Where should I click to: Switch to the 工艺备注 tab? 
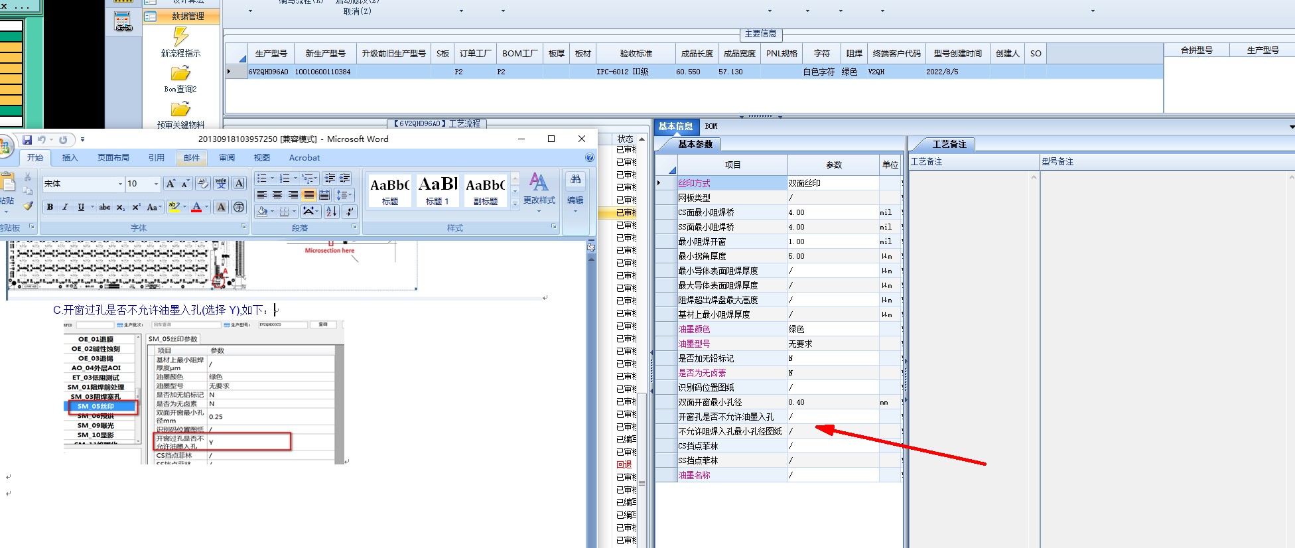pos(949,144)
